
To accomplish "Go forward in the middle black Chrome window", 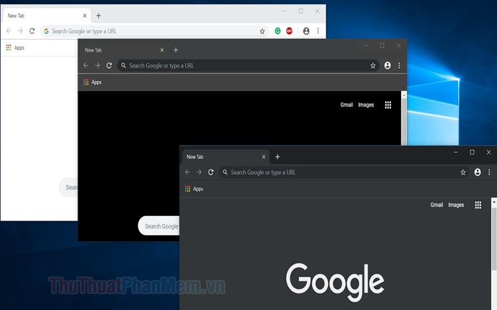I will point(97,66).
